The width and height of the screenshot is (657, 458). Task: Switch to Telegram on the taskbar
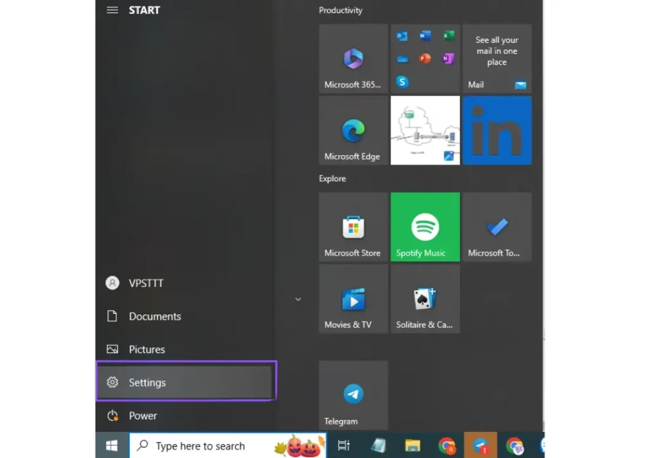tap(481, 446)
